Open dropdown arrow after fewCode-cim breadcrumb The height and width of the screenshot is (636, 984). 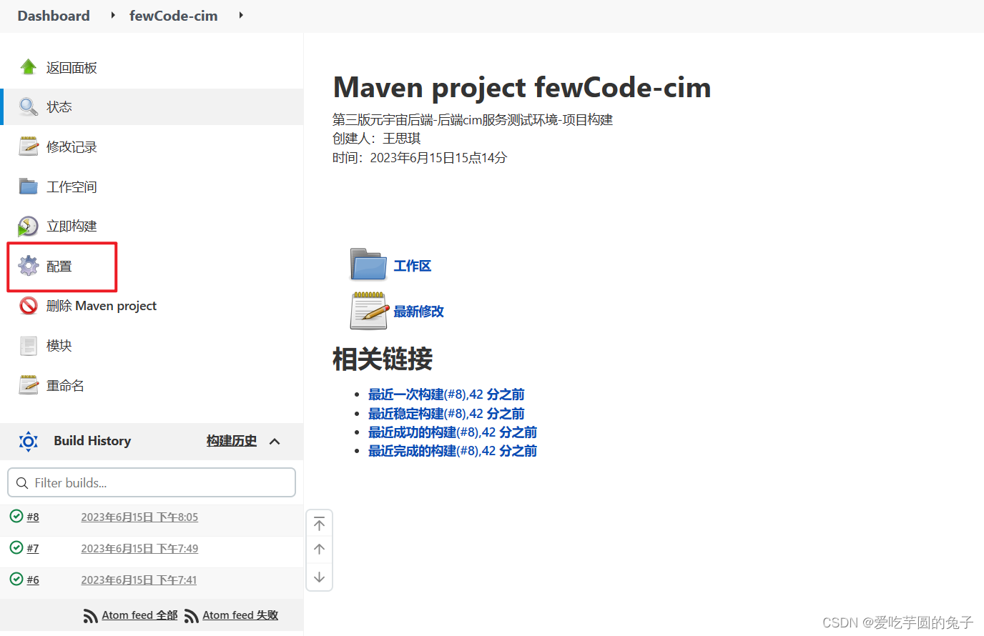241,15
